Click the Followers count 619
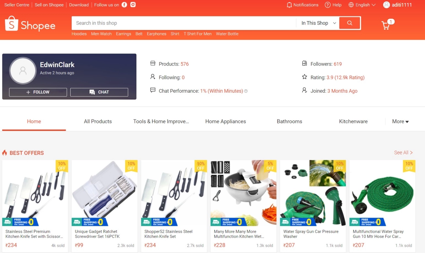Viewport: 425px width, 253px height. pyautogui.click(x=338, y=64)
